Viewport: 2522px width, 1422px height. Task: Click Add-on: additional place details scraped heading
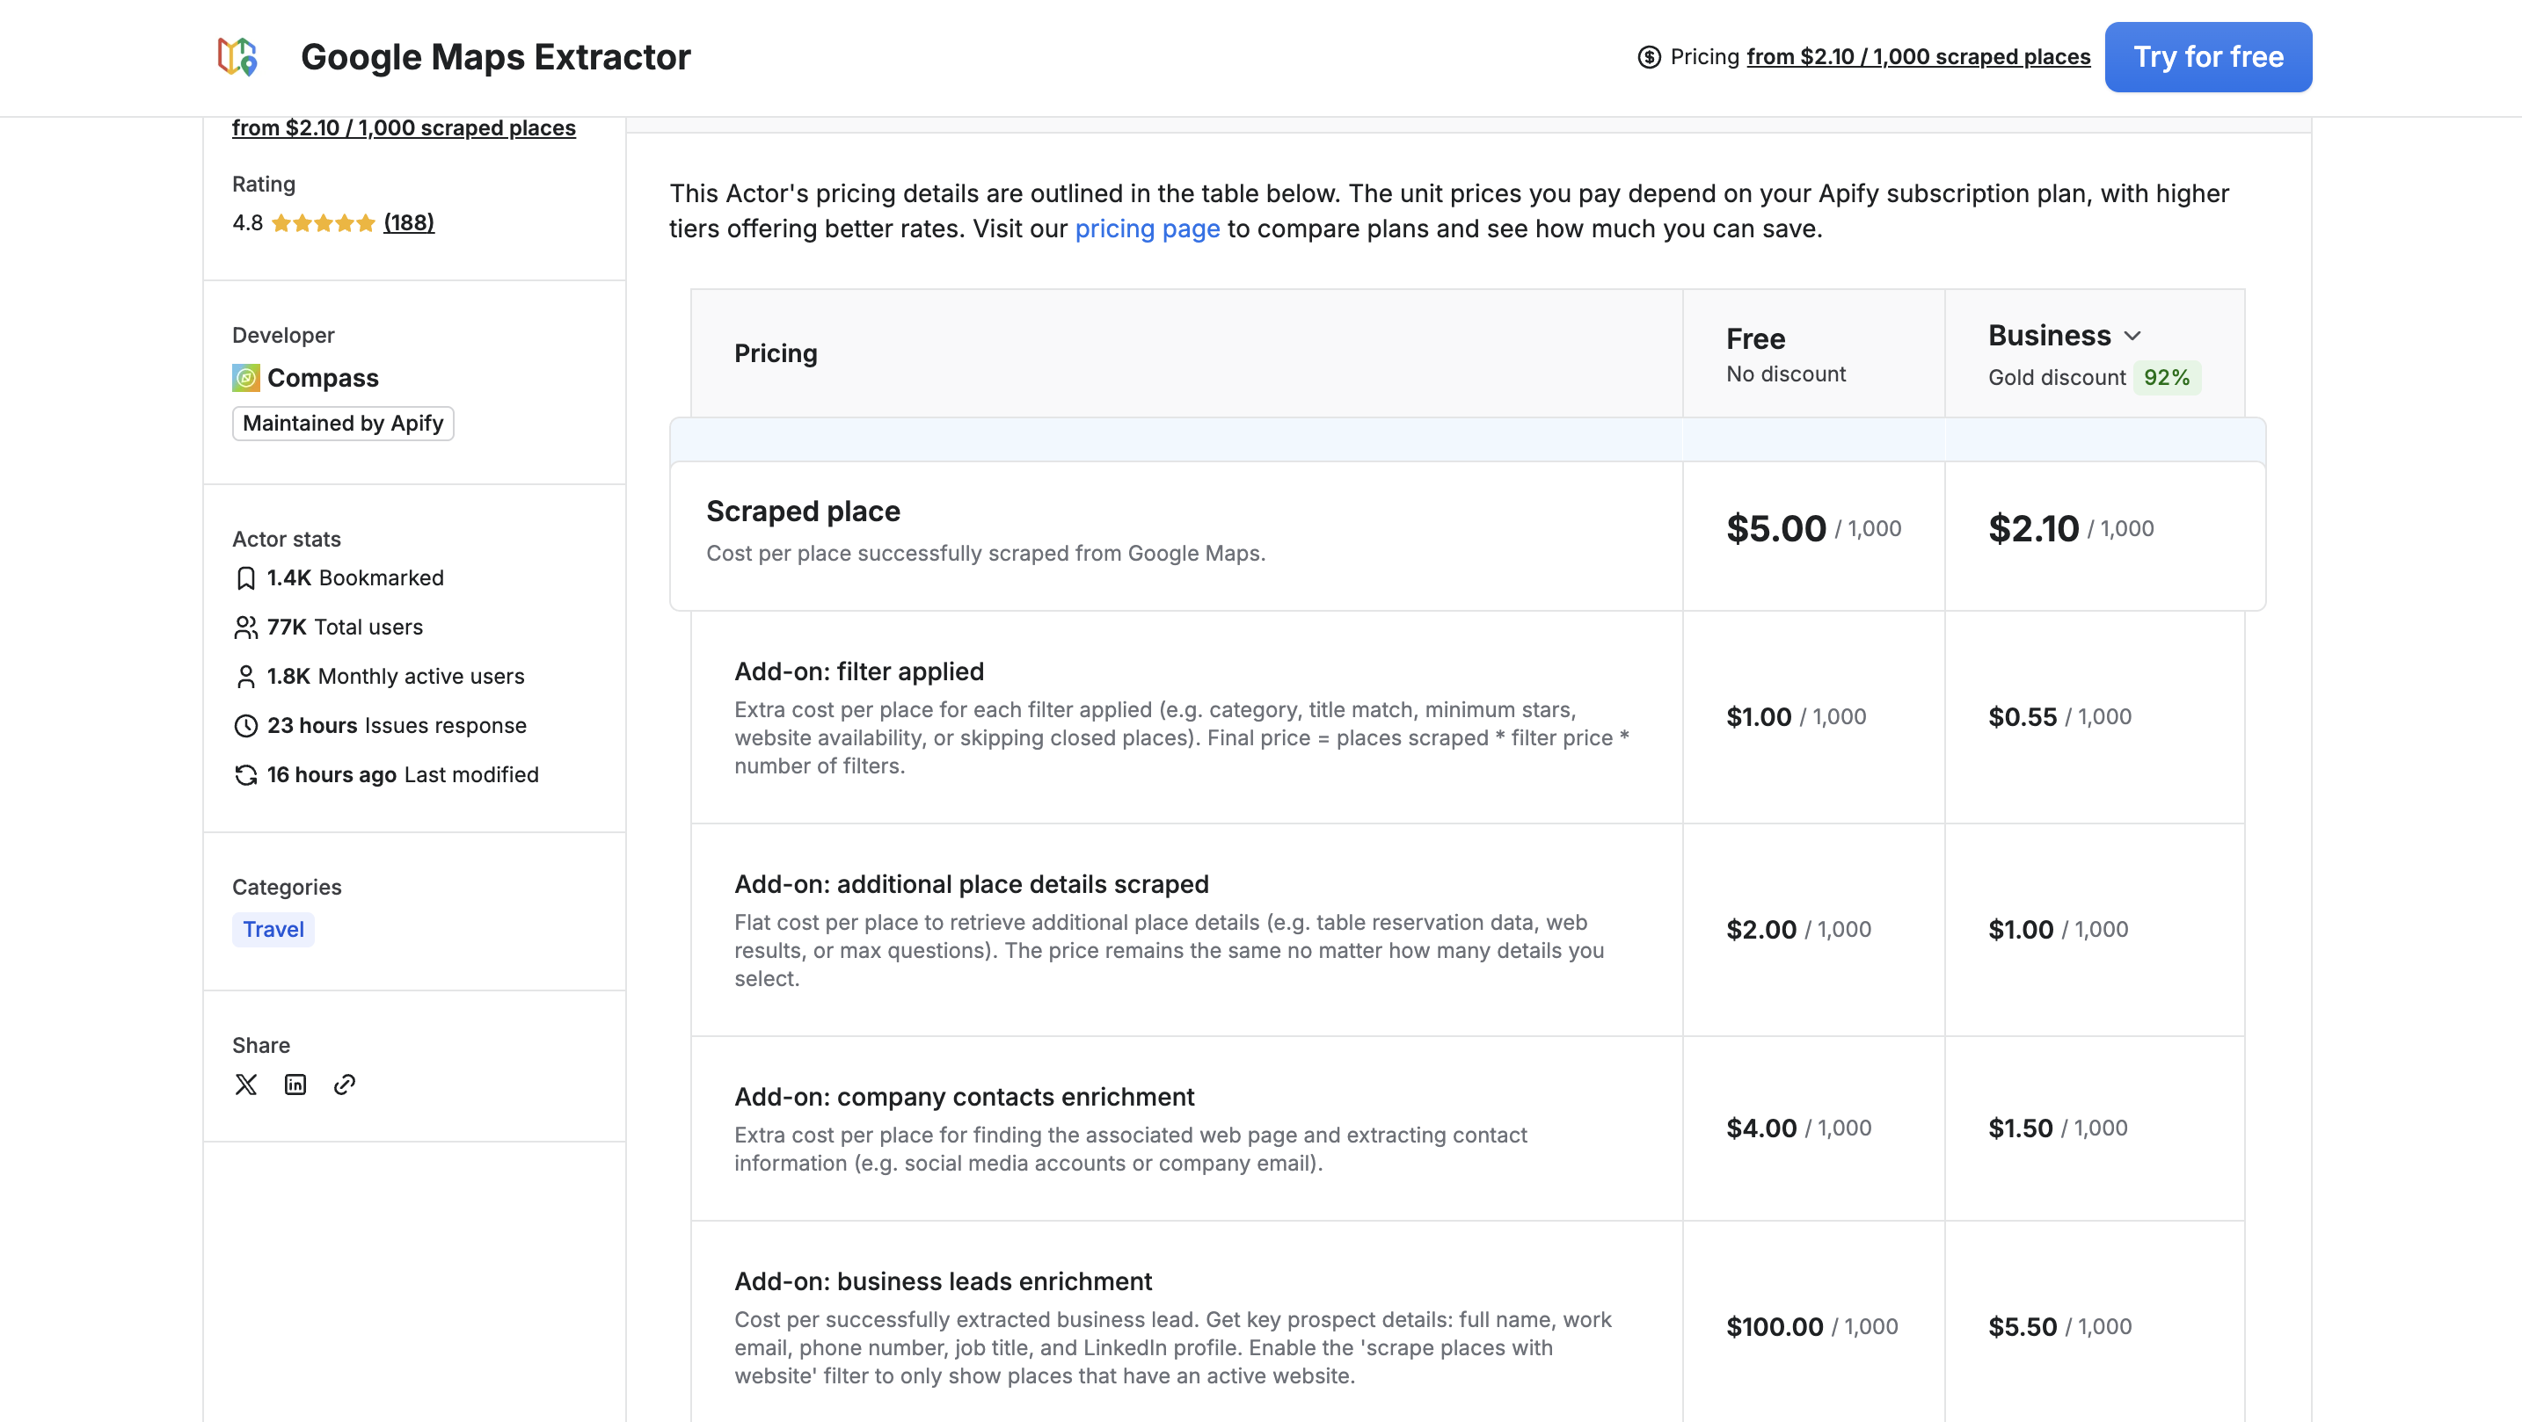(971, 884)
